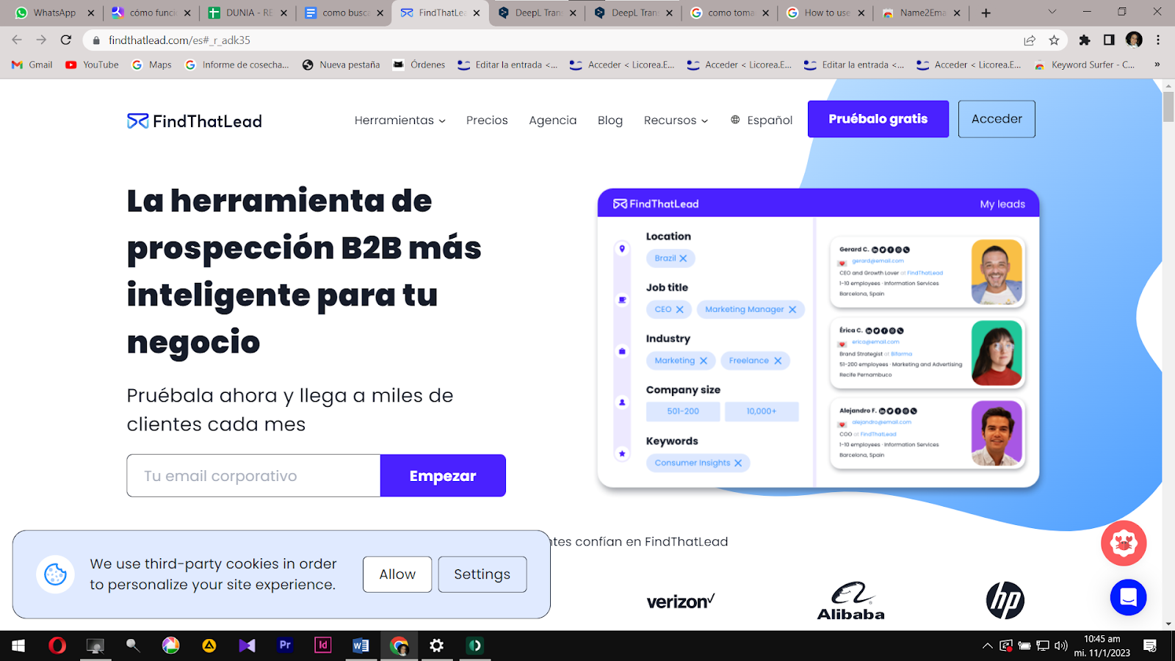Click the page vertical scrollbar thumb

click(x=1168, y=107)
